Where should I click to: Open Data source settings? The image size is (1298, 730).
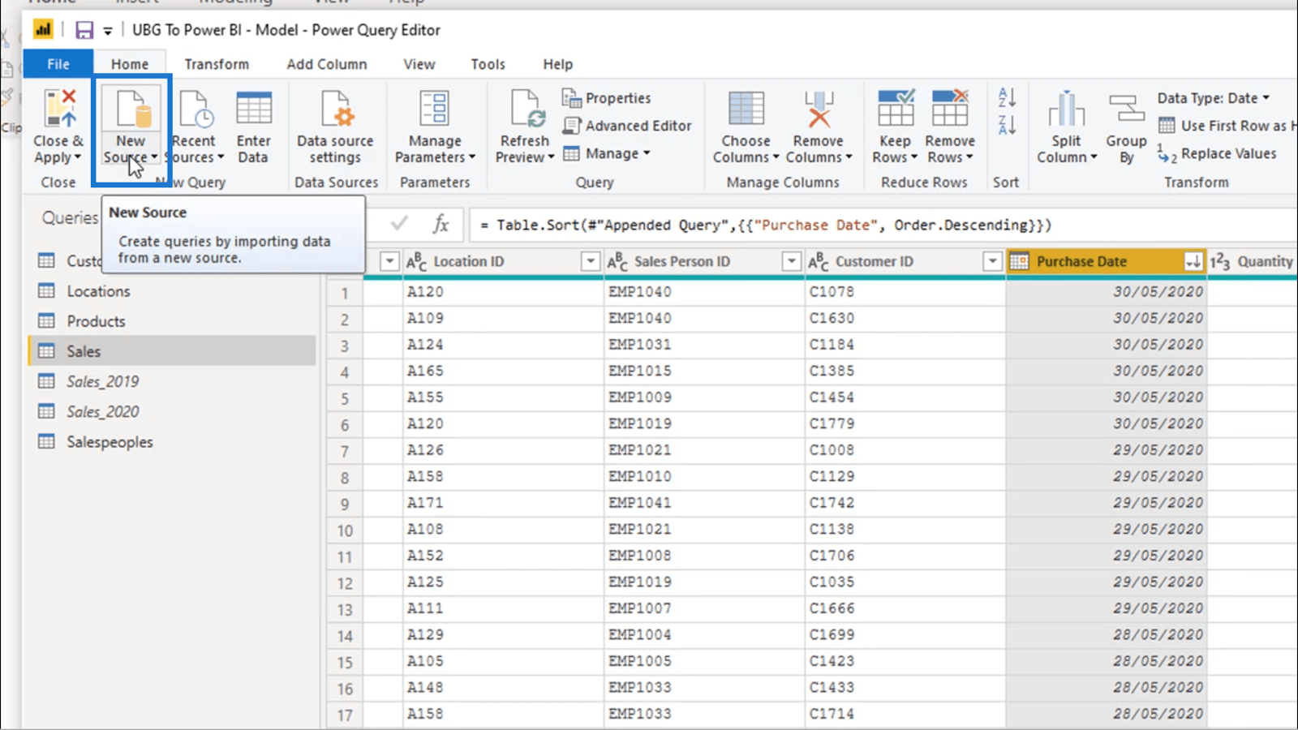tap(335, 127)
